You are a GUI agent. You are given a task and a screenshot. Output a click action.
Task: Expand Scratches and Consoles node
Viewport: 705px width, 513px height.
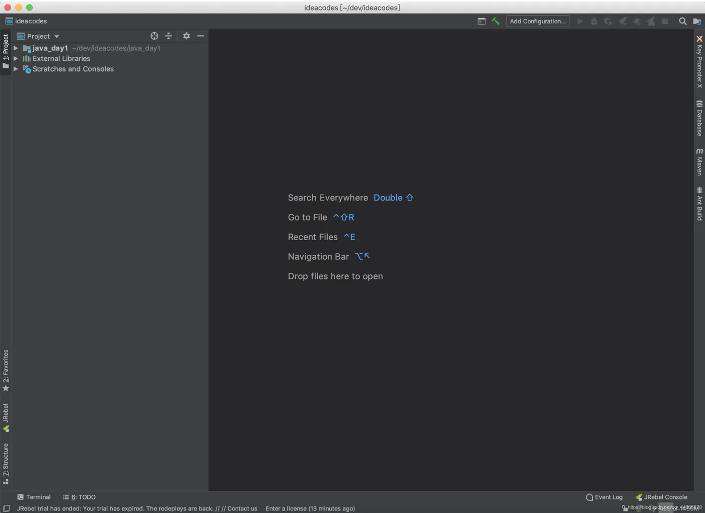tap(16, 69)
